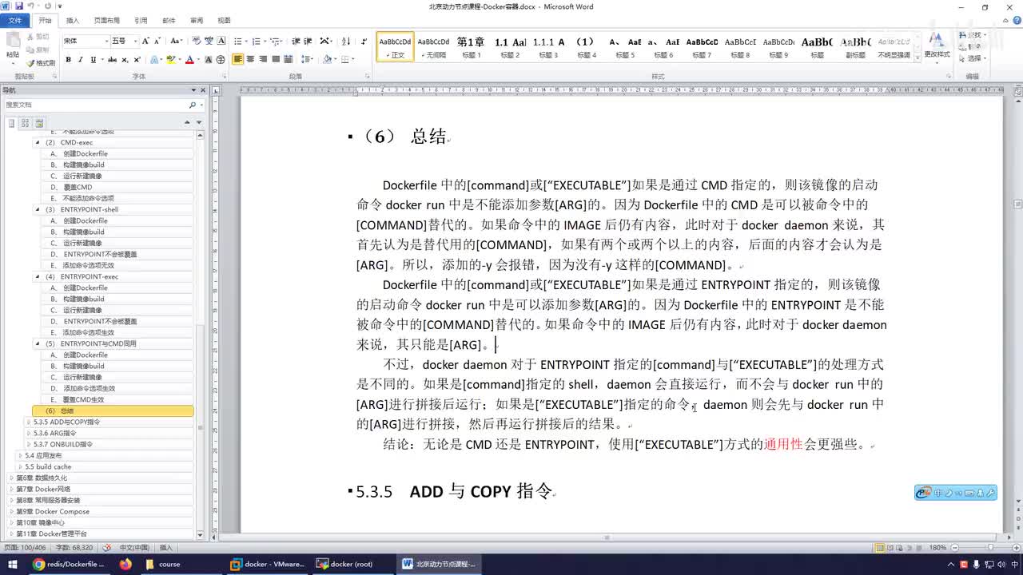Click the browse pages thumbnail icon in navigation

(25, 123)
